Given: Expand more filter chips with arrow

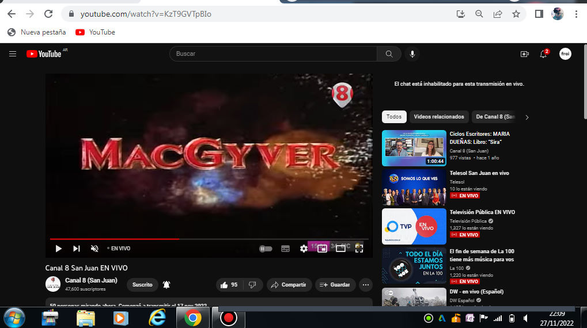Looking at the screenshot, I should (x=527, y=117).
